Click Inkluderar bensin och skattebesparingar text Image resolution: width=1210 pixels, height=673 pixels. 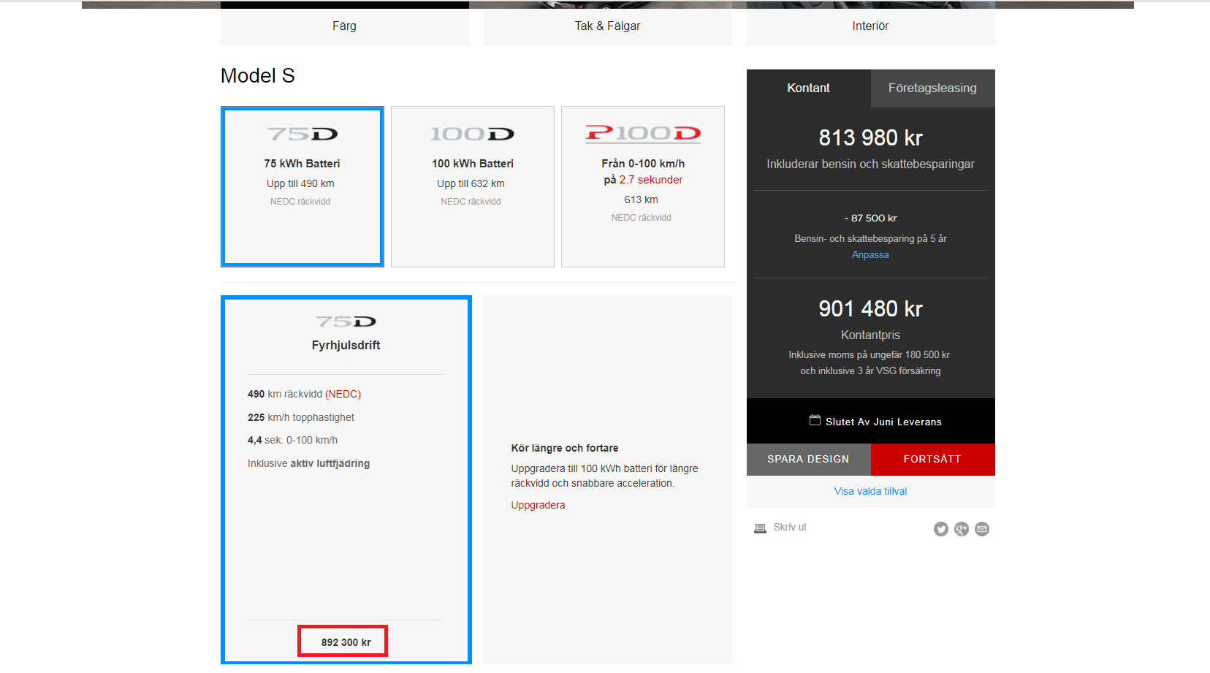(870, 164)
